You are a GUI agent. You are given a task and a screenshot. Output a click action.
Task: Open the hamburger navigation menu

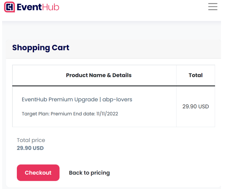[x=213, y=7]
